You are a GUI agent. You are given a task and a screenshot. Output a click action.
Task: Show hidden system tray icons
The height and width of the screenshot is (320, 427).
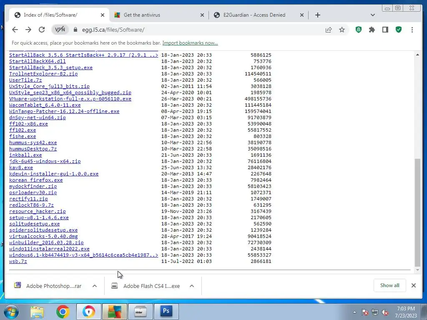point(354,312)
